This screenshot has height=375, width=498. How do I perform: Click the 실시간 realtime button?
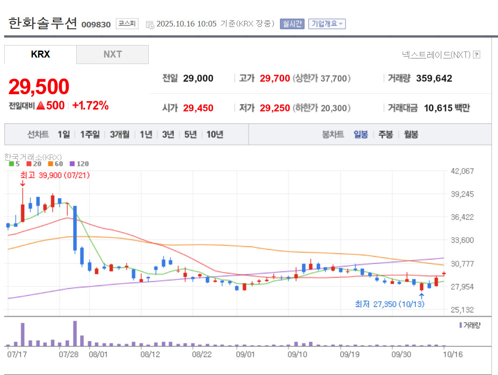pos(292,24)
